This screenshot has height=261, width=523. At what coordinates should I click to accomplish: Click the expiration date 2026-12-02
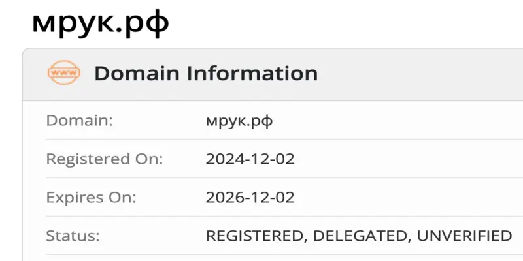(250, 197)
